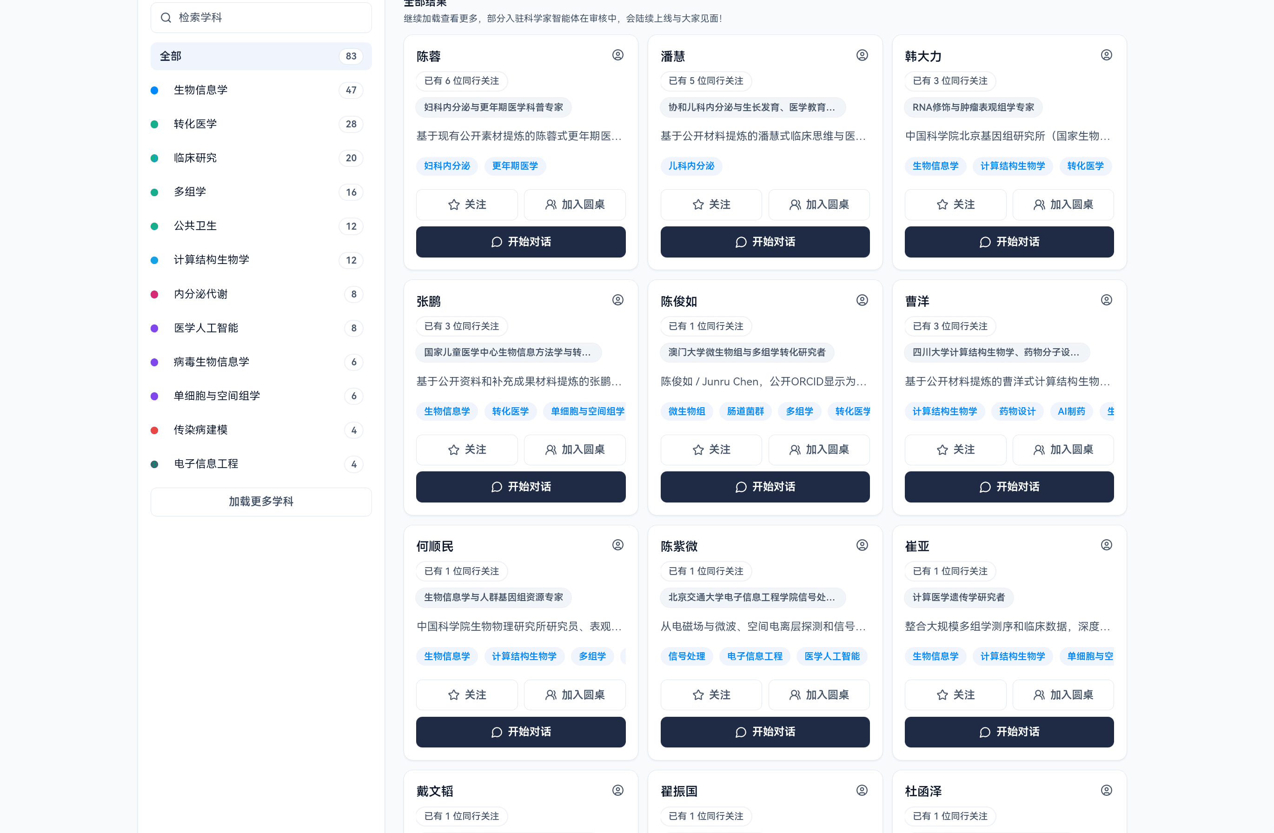Add 韩大力 to roundtable with 加入圆桌
This screenshot has height=833, width=1274.
(x=1063, y=205)
